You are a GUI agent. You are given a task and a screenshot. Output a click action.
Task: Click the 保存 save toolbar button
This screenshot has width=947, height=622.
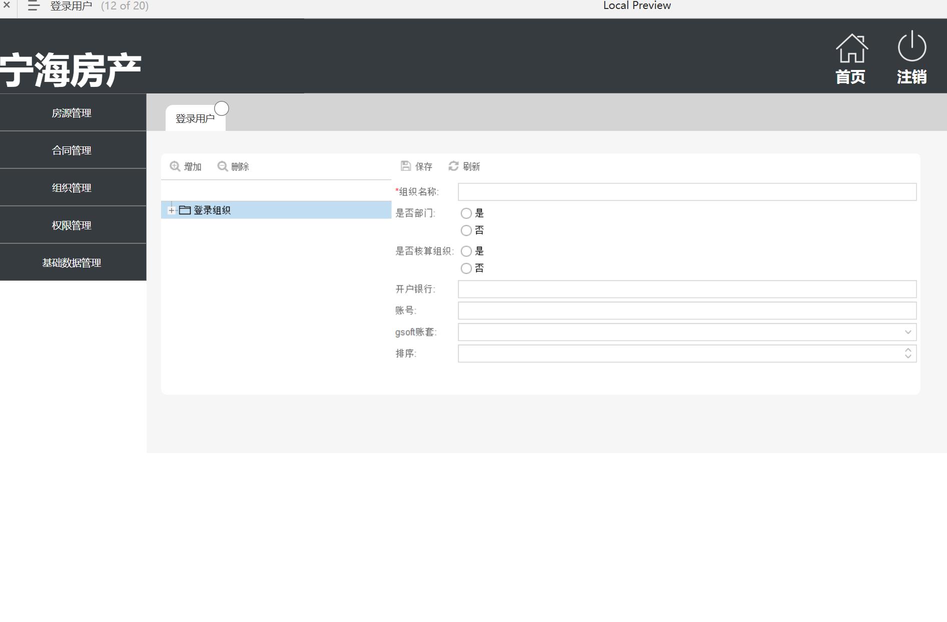[416, 166]
